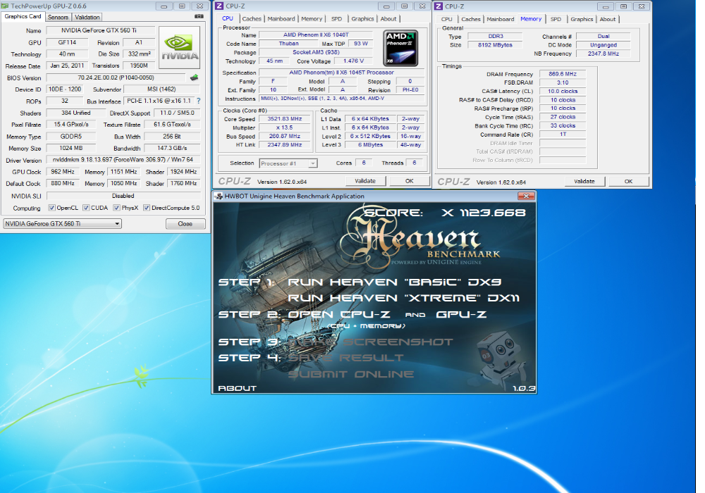The width and height of the screenshot is (705, 493).
Task: Click the Driver Version field in GPU-Z
Action: click(123, 160)
